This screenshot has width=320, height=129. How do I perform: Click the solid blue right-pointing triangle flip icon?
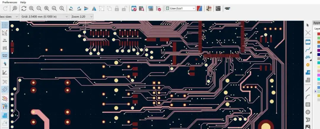86,8
